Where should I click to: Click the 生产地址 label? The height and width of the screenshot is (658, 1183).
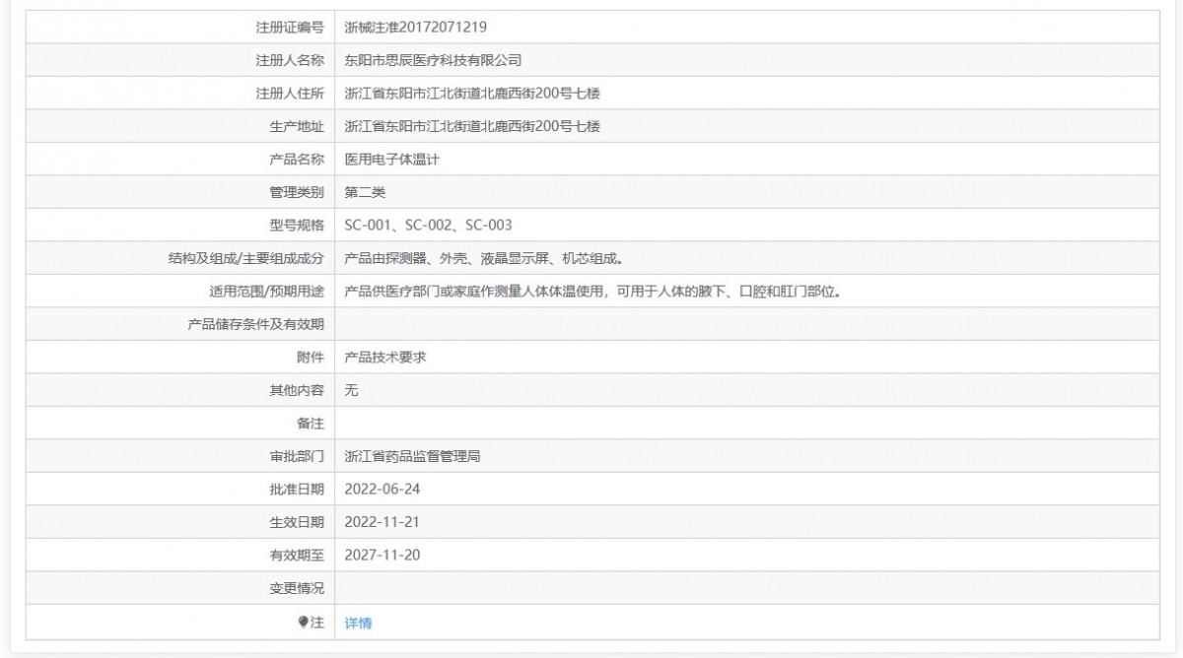(297, 126)
